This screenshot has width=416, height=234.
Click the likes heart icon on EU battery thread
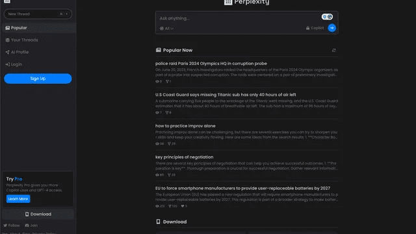[x=183, y=206]
